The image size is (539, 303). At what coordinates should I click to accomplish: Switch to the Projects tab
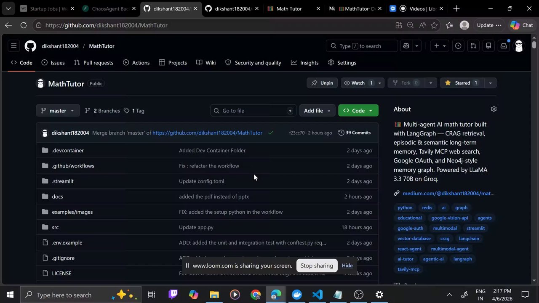click(173, 63)
